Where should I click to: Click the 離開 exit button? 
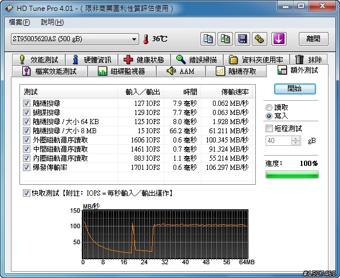point(313,39)
